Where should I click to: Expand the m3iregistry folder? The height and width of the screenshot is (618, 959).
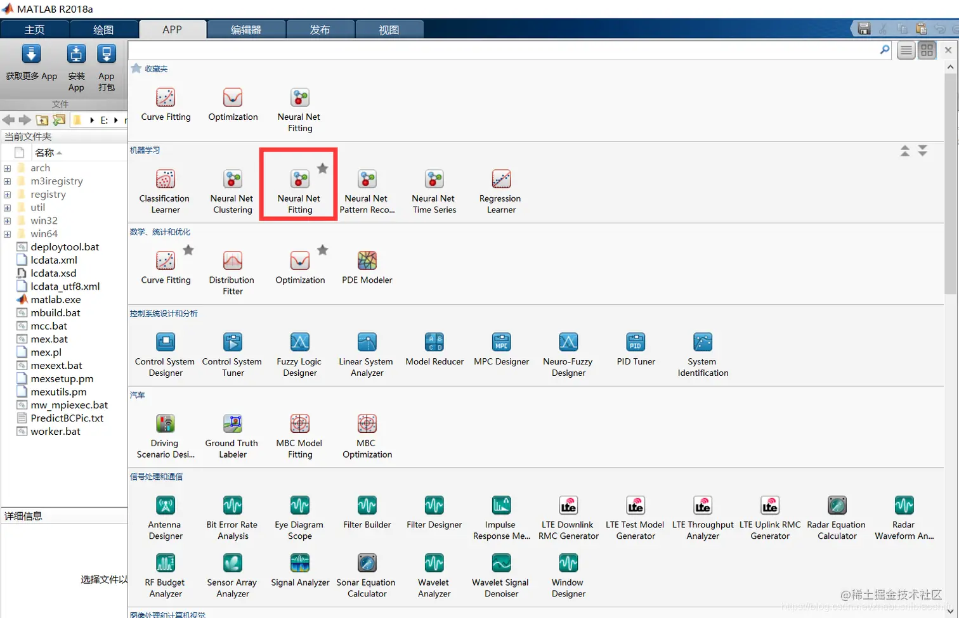[7, 181]
